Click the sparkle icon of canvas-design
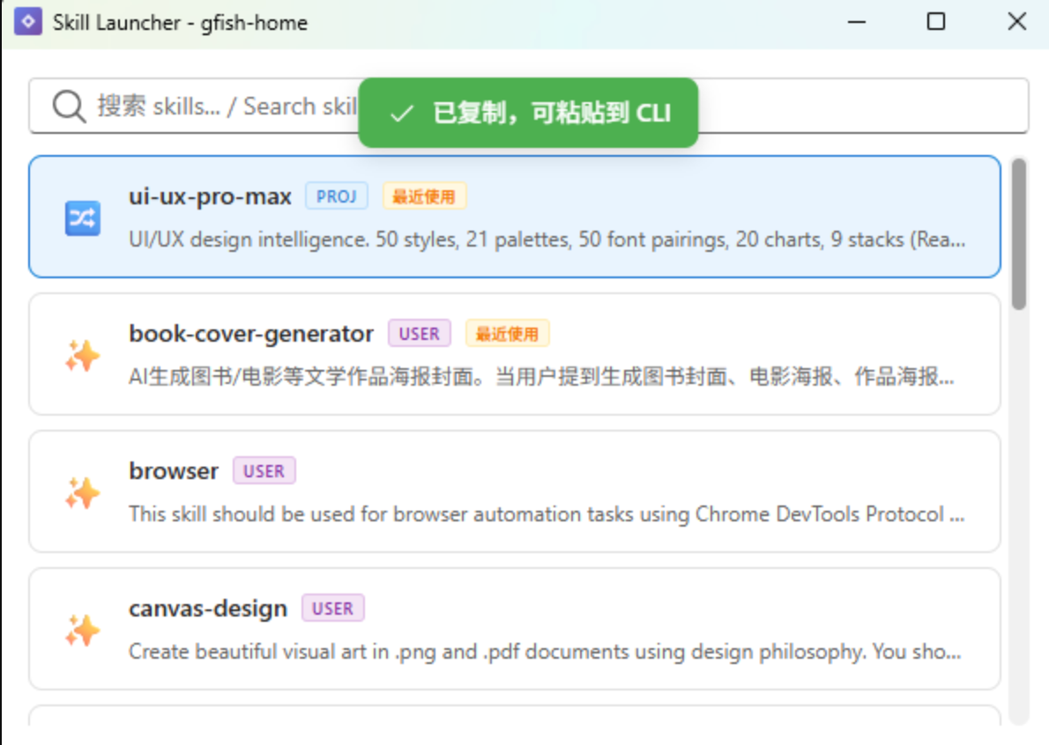 coord(83,630)
